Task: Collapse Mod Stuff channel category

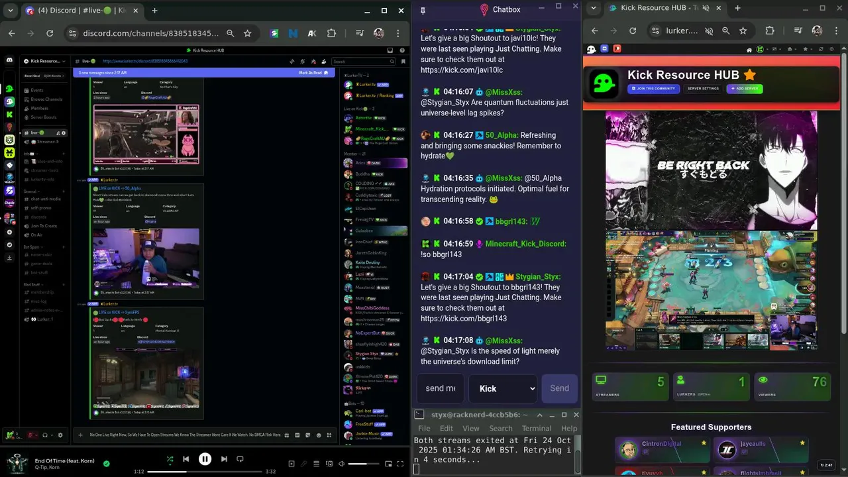Action: [33, 284]
